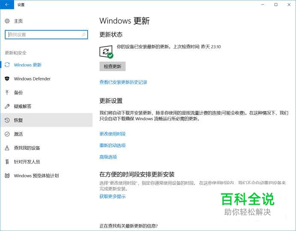The width and height of the screenshot is (296, 231).
Task: Click the 恢复 history clock icon
Action: pos(7,120)
